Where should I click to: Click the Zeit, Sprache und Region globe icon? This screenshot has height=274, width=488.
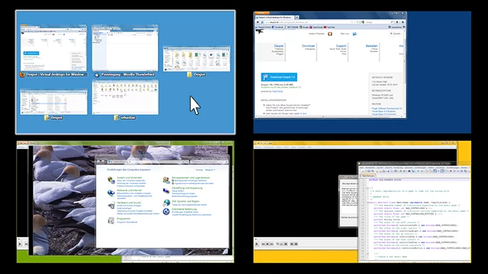[166, 203]
